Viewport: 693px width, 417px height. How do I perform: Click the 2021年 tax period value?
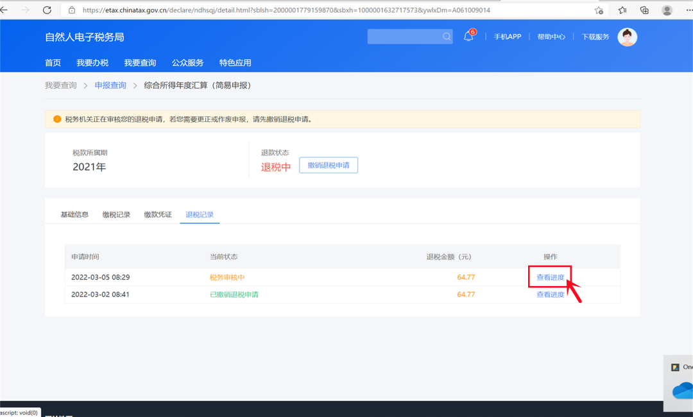tap(89, 167)
